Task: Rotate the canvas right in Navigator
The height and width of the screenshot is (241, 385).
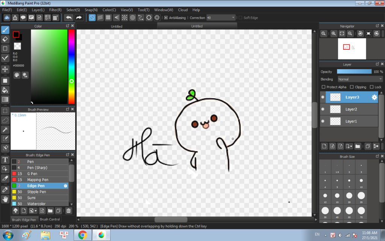Action: [377, 34]
